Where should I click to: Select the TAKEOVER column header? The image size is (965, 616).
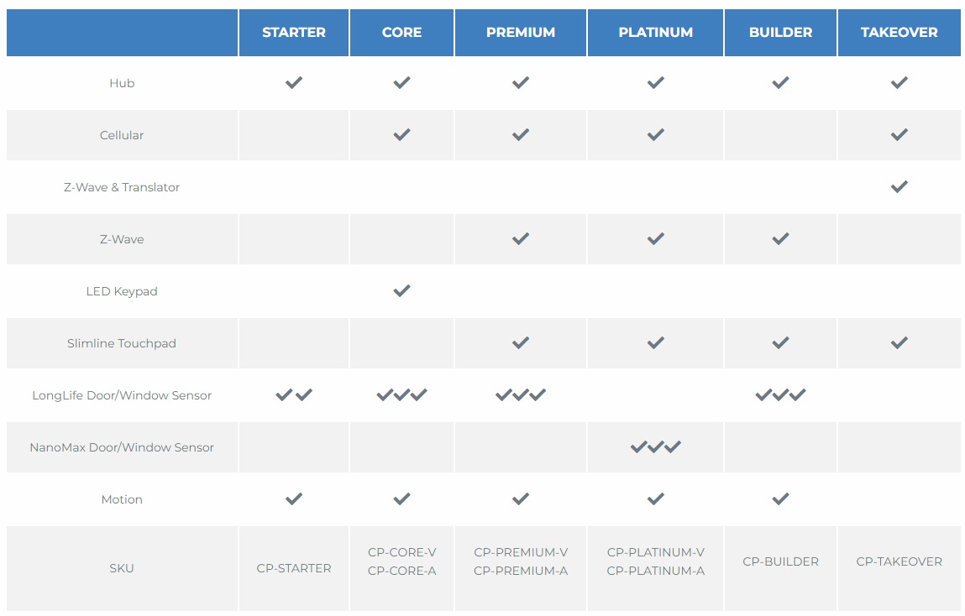899,33
